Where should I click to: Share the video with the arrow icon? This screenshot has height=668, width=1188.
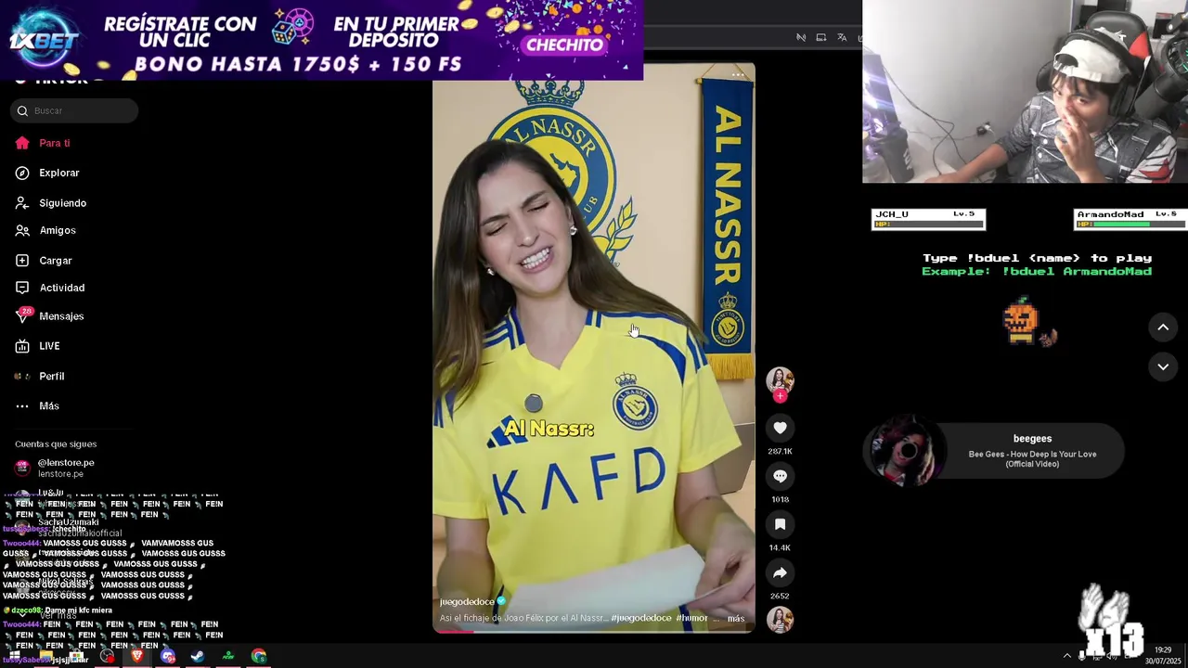point(780,572)
